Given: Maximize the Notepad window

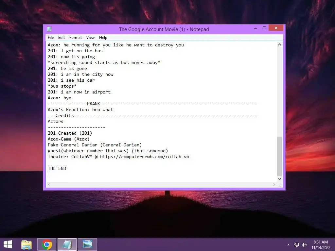Looking at the screenshot, I should tap(264, 28).
